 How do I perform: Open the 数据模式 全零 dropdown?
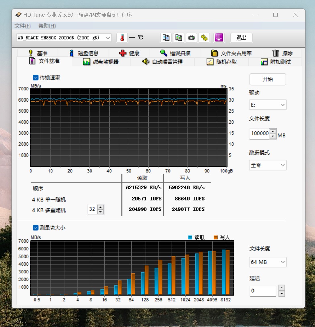pyautogui.click(x=268, y=165)
